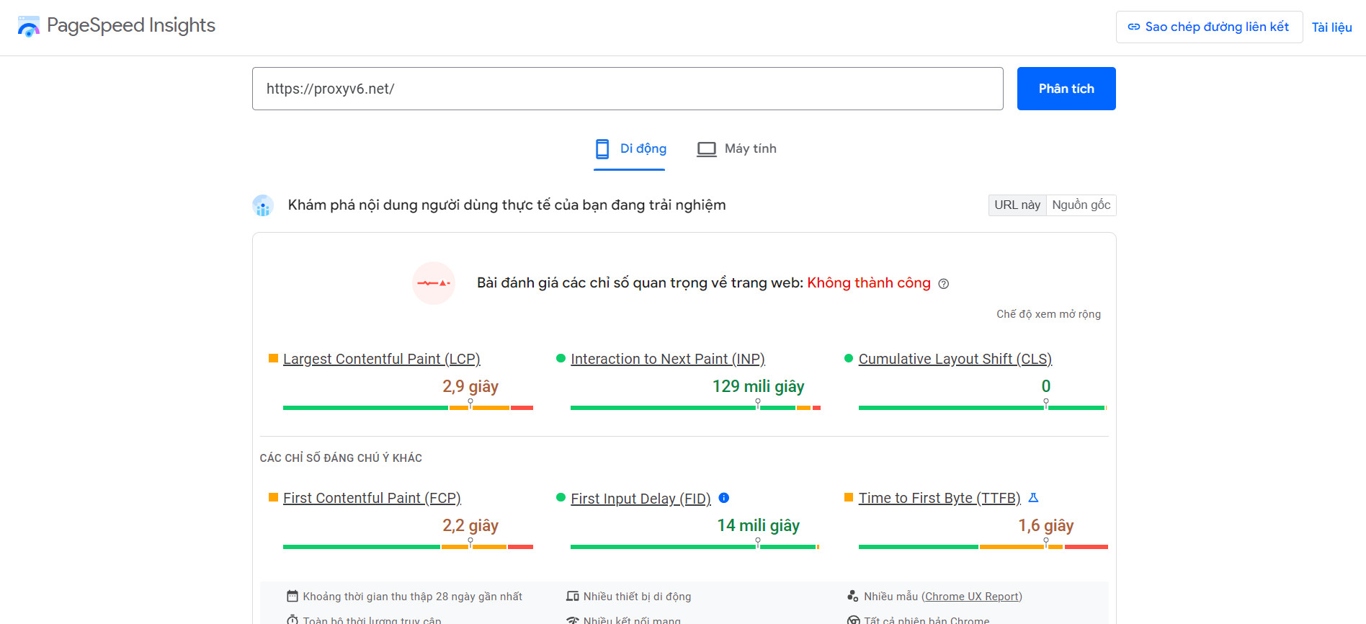The width and height of the screenshot is (1366, 624).
Task: Click the real user data chart icon
Action: coord(263,205)
